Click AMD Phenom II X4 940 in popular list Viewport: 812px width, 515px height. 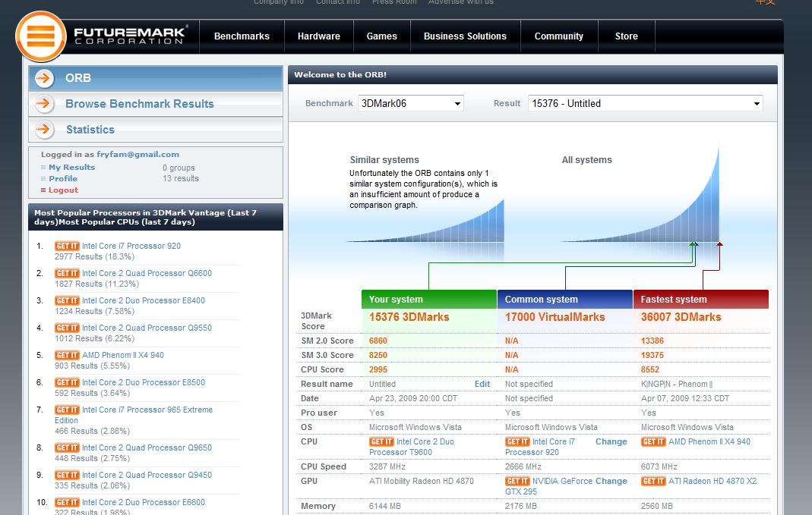[123, 356]
